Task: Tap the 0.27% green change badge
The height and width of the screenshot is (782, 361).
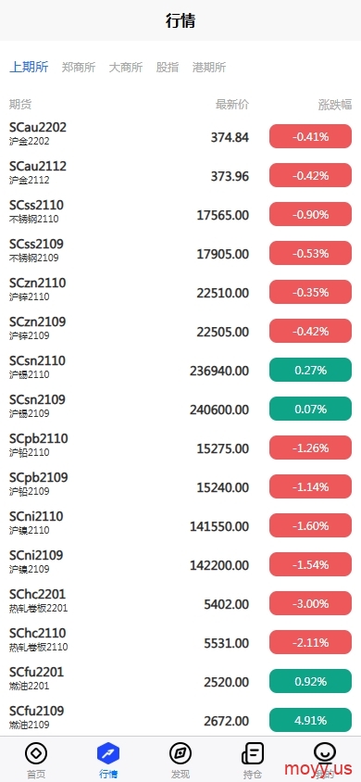Action: click(x=311, y=370)
